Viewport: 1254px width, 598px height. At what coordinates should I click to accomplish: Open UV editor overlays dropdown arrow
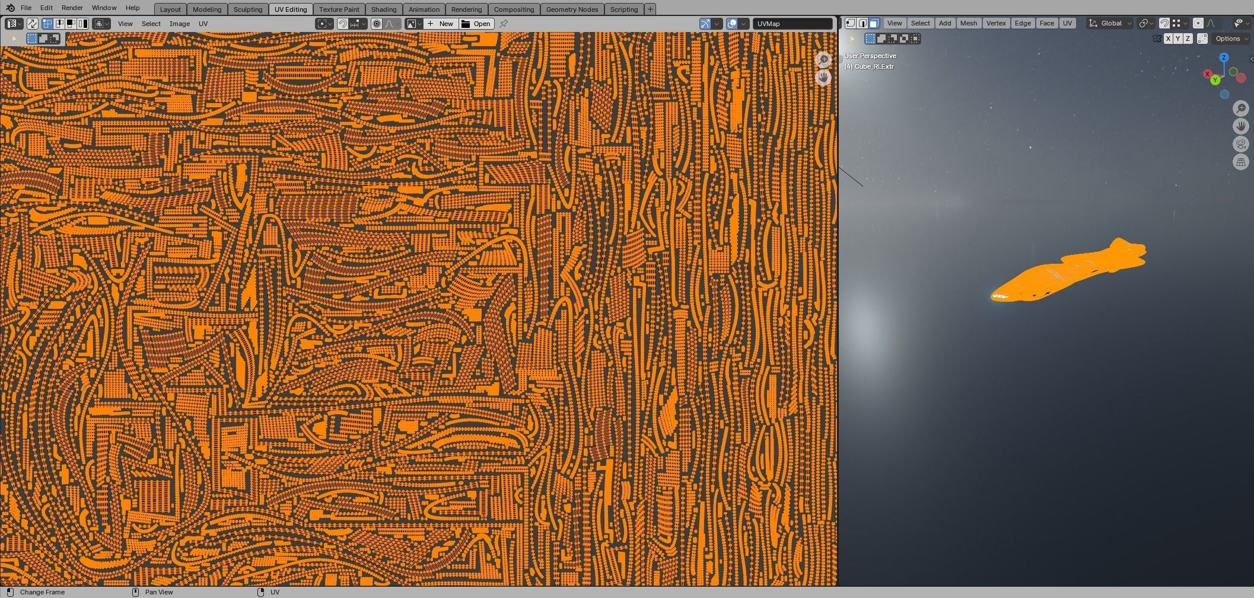743,24
